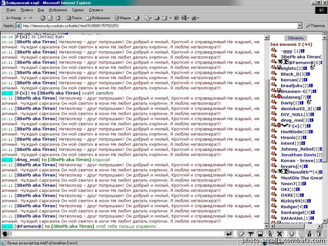Click info icon next to Neon7[3]

tap(304, 184)
